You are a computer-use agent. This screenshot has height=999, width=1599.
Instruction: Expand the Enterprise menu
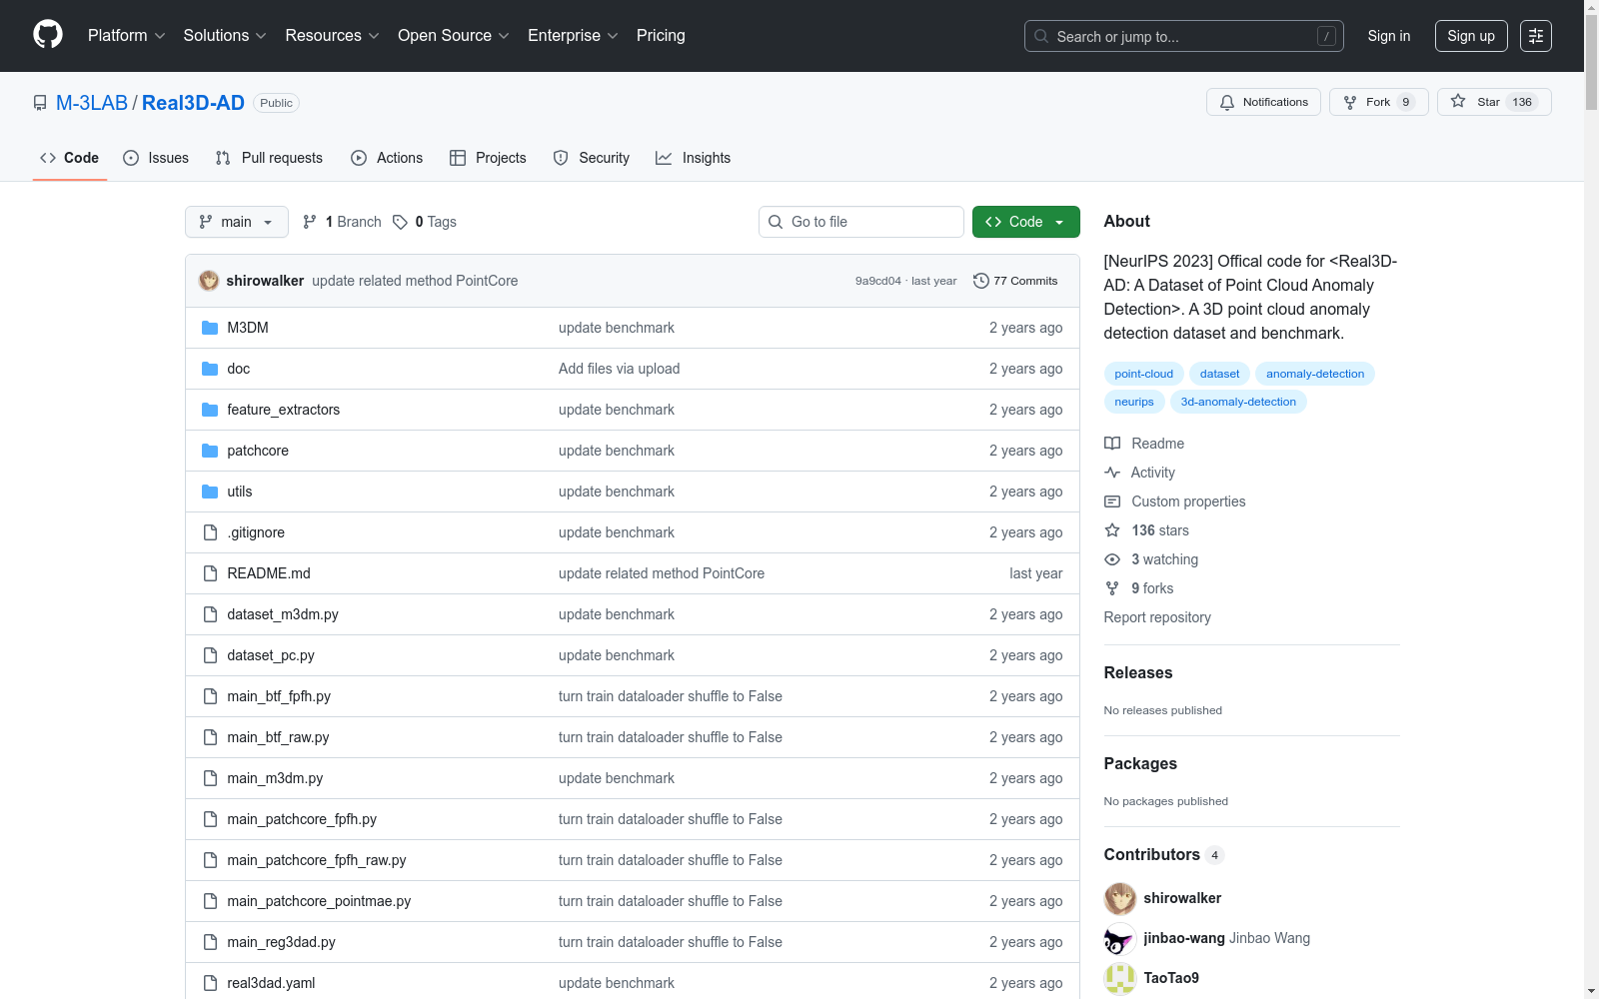click(x=573, y=36)
